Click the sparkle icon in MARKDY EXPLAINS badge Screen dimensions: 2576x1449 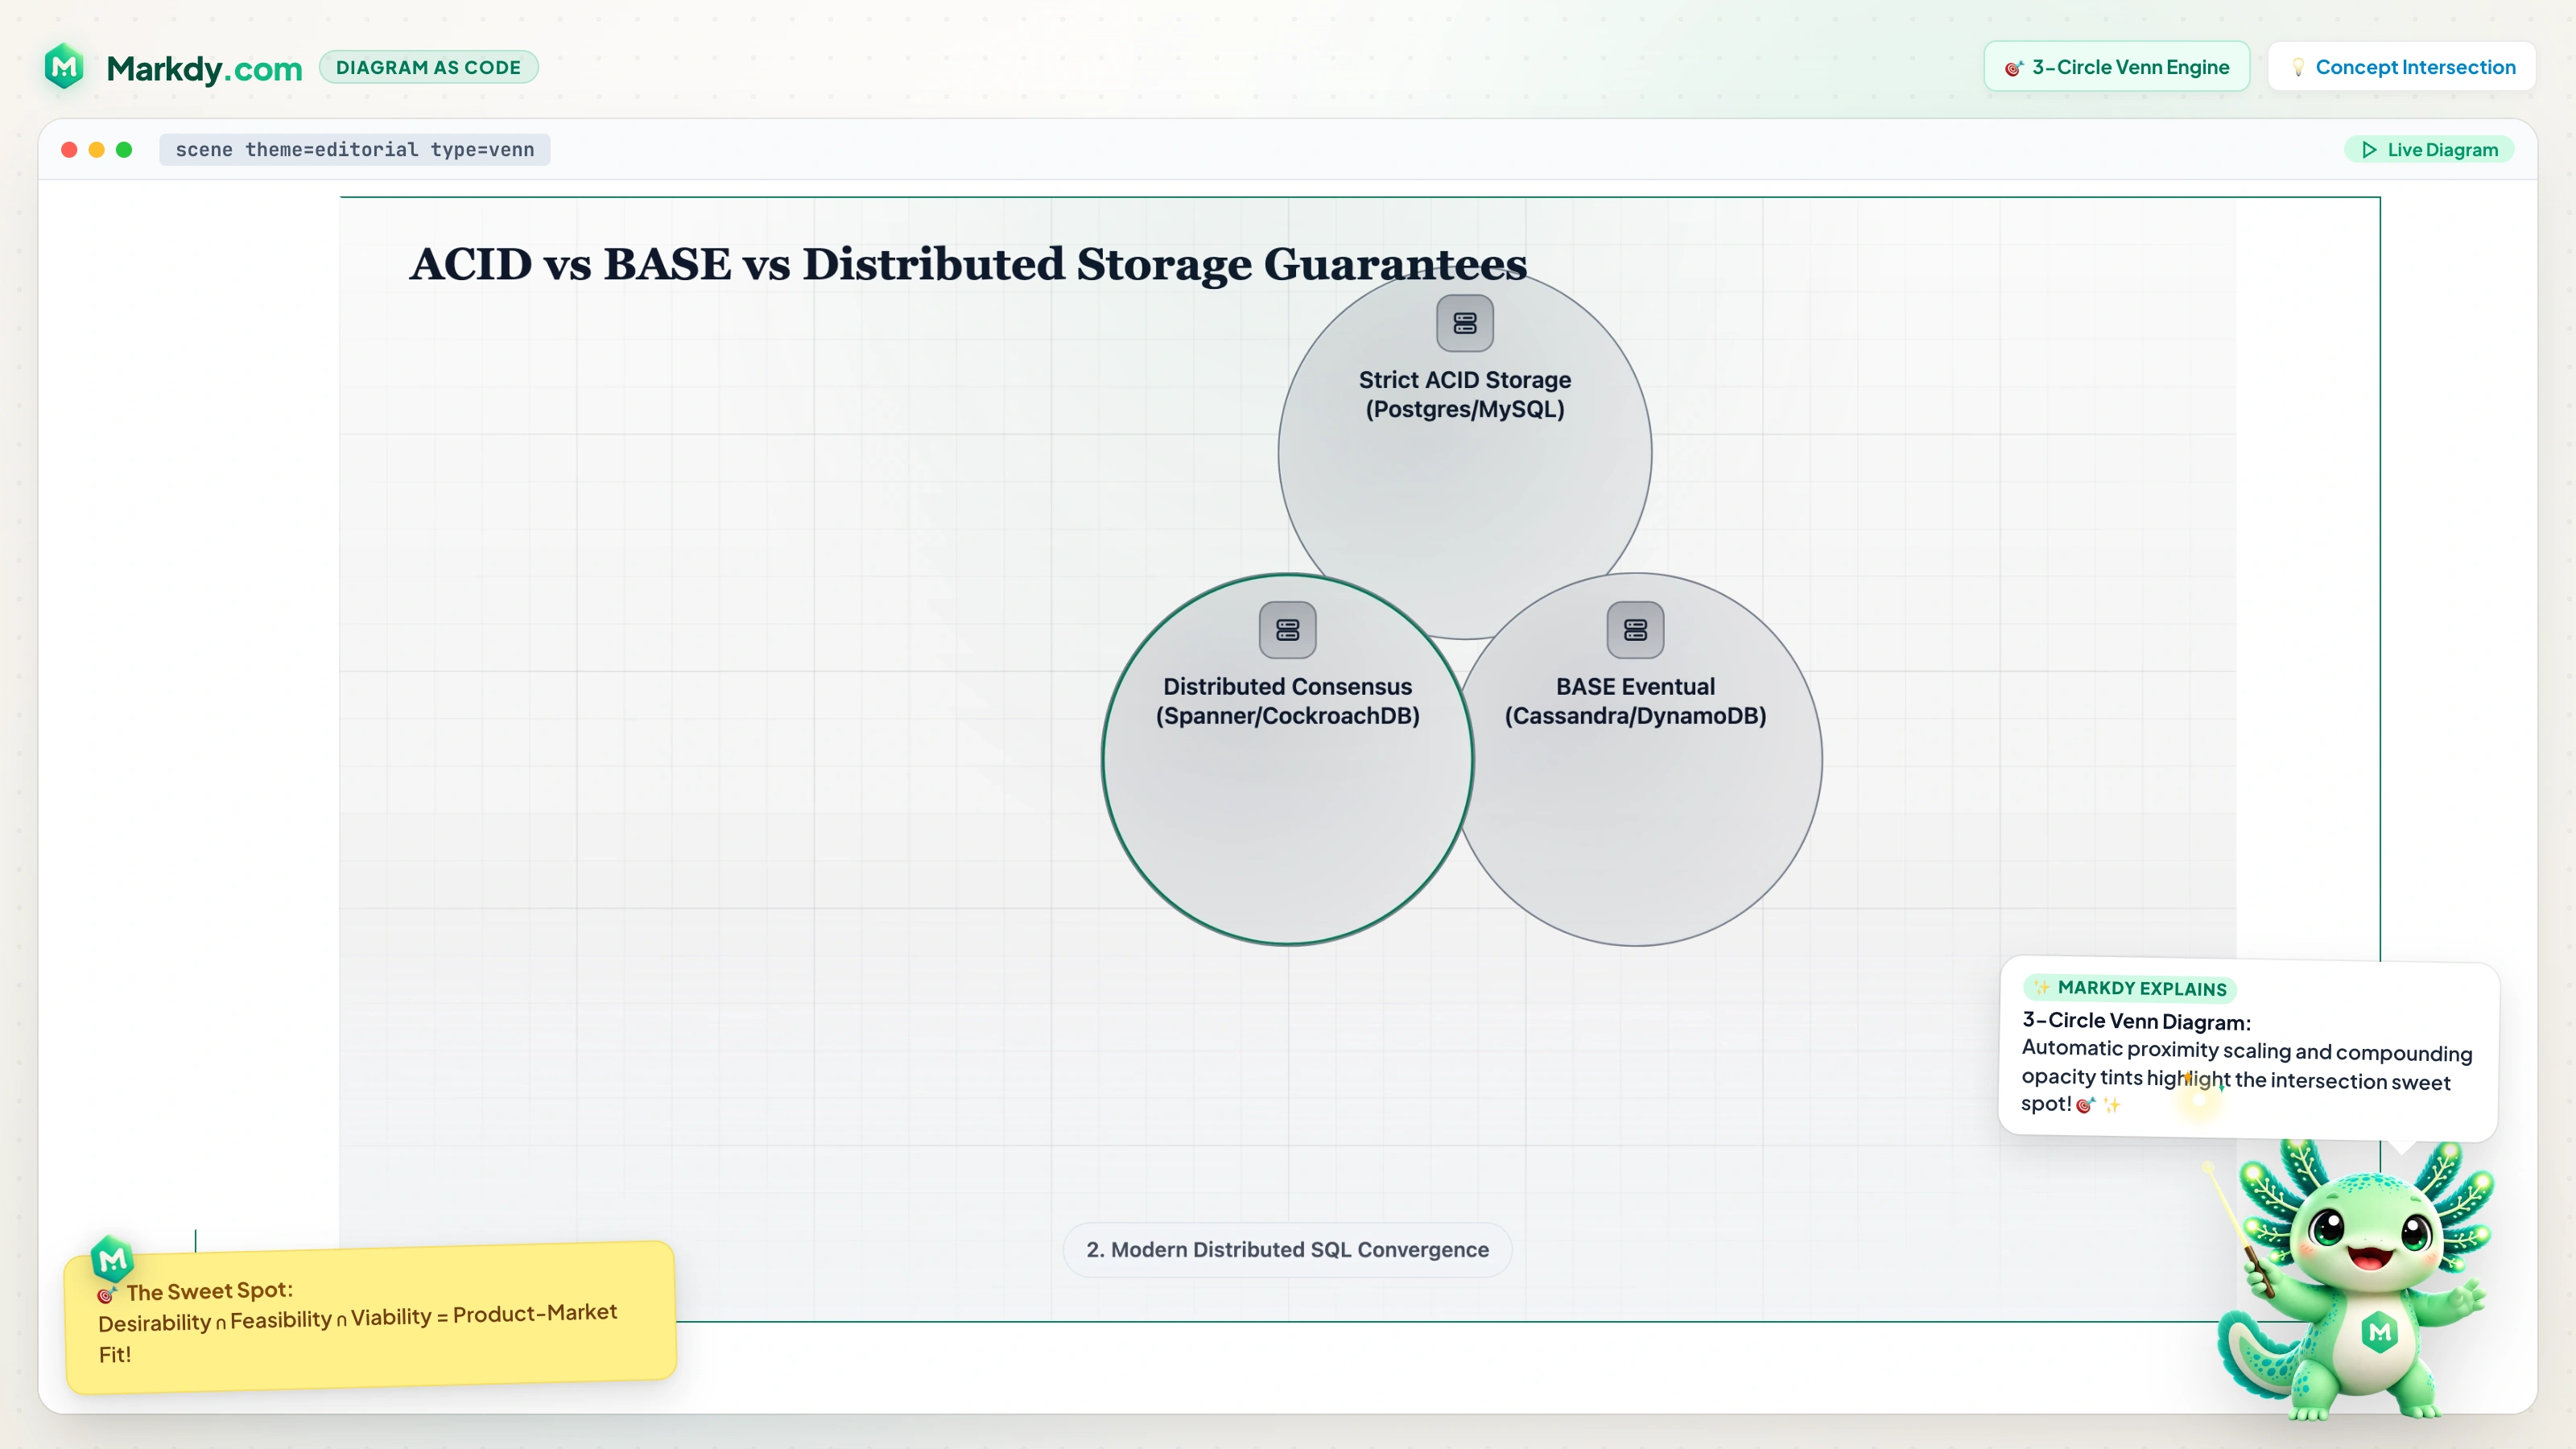pos(2042,988)
